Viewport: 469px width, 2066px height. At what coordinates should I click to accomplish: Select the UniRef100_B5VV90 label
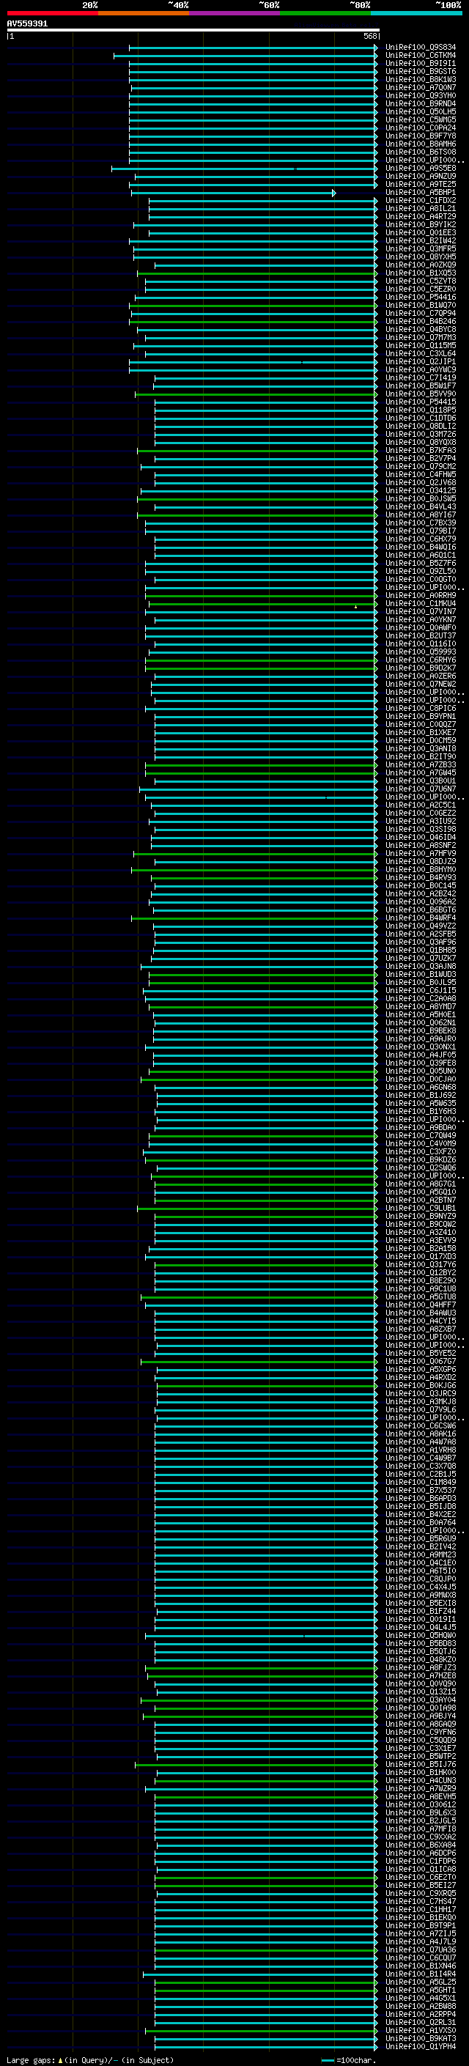pos(420,394)
